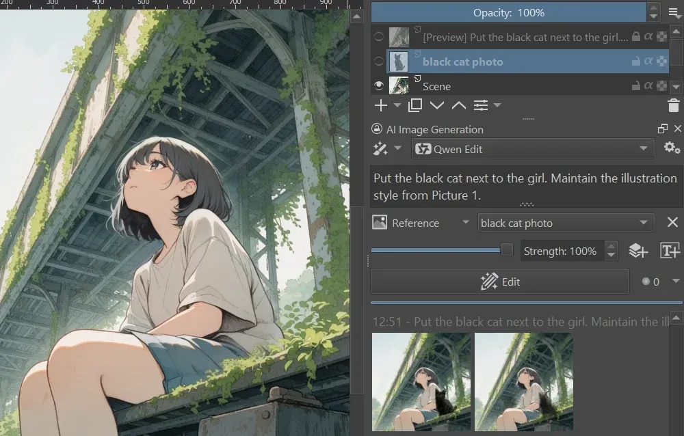Move the black cat photo layer up
The image size is (684, 436).
(x=458, y=105)
